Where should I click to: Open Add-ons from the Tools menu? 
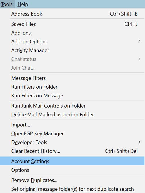[x=72, y=33]
